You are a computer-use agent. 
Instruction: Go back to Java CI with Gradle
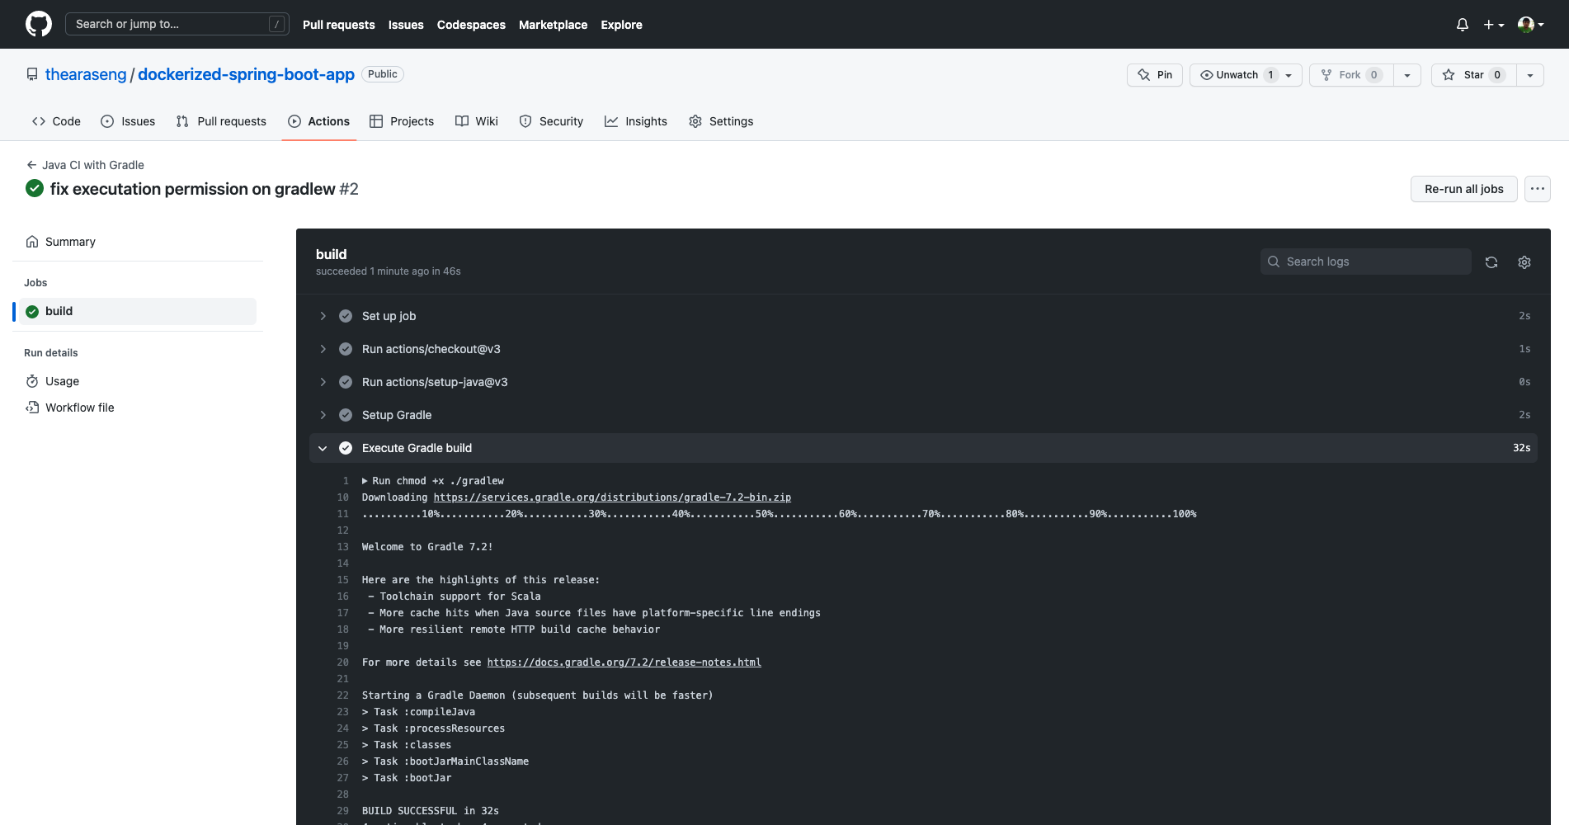pos(86,165)
